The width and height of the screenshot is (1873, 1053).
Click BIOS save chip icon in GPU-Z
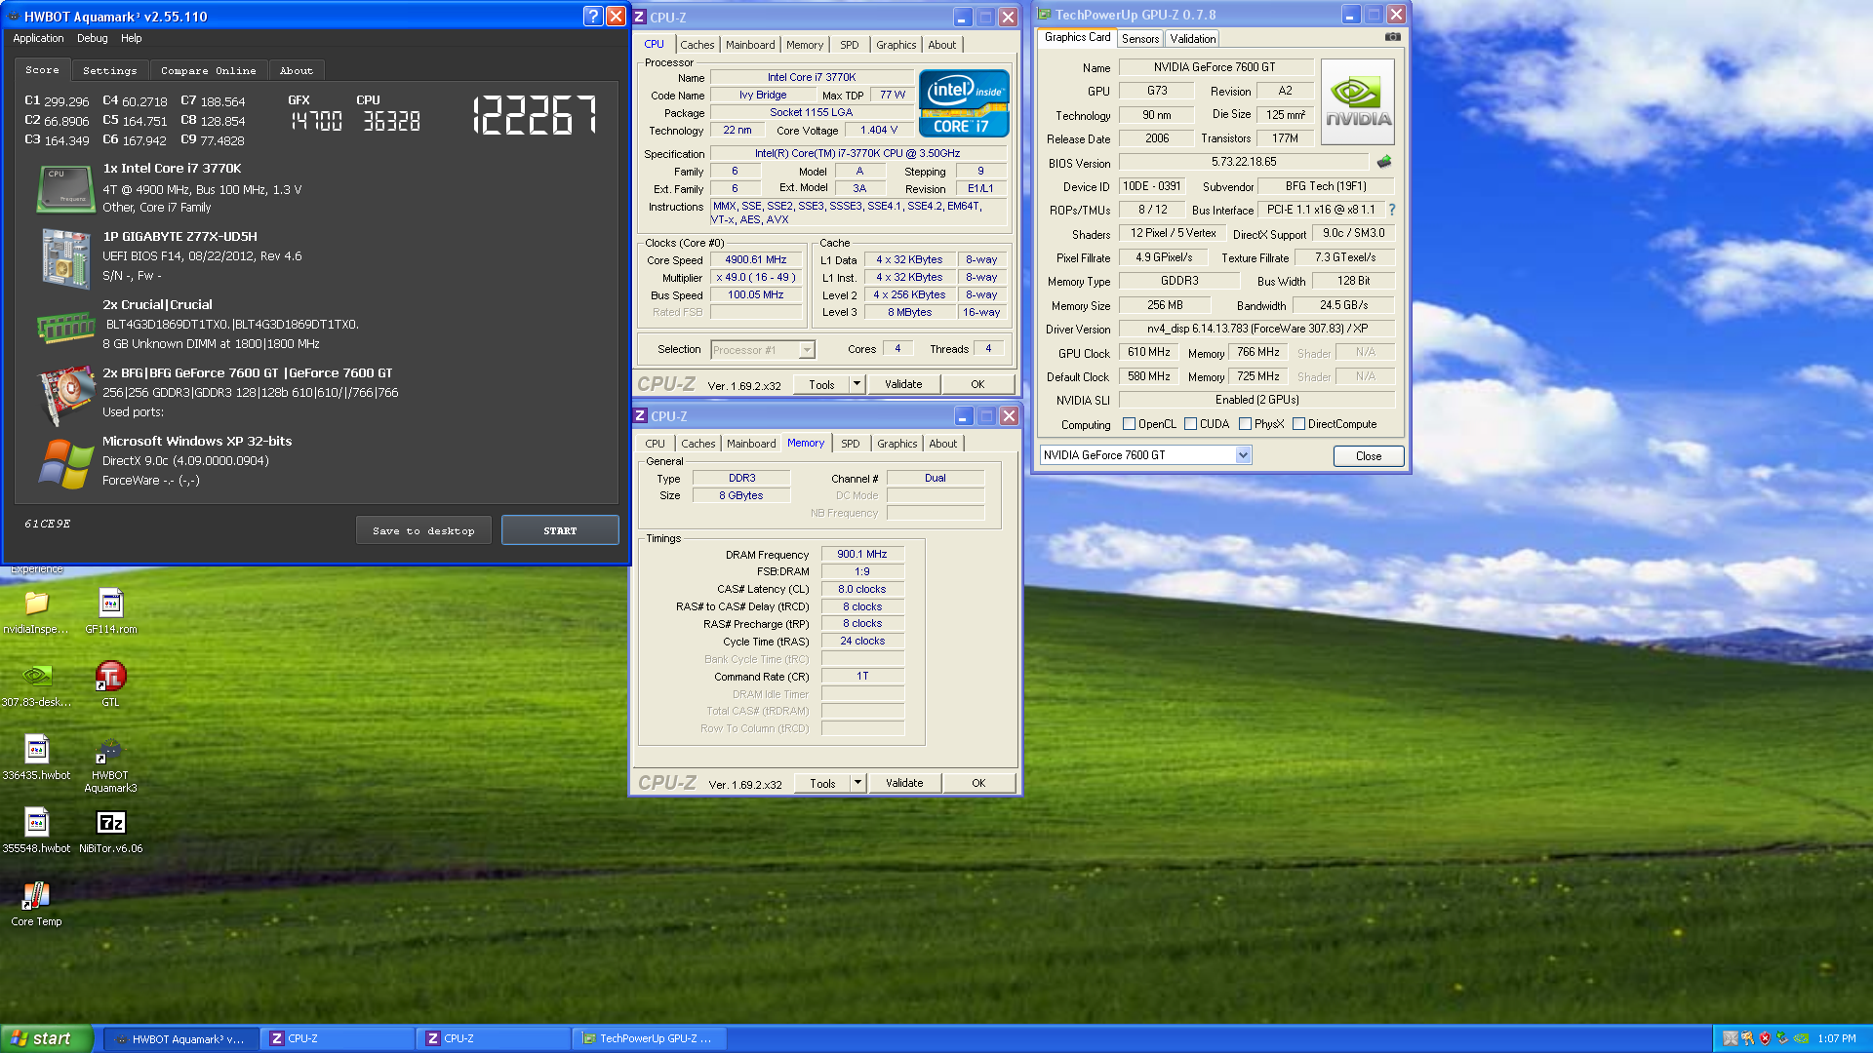[1384, 162]
